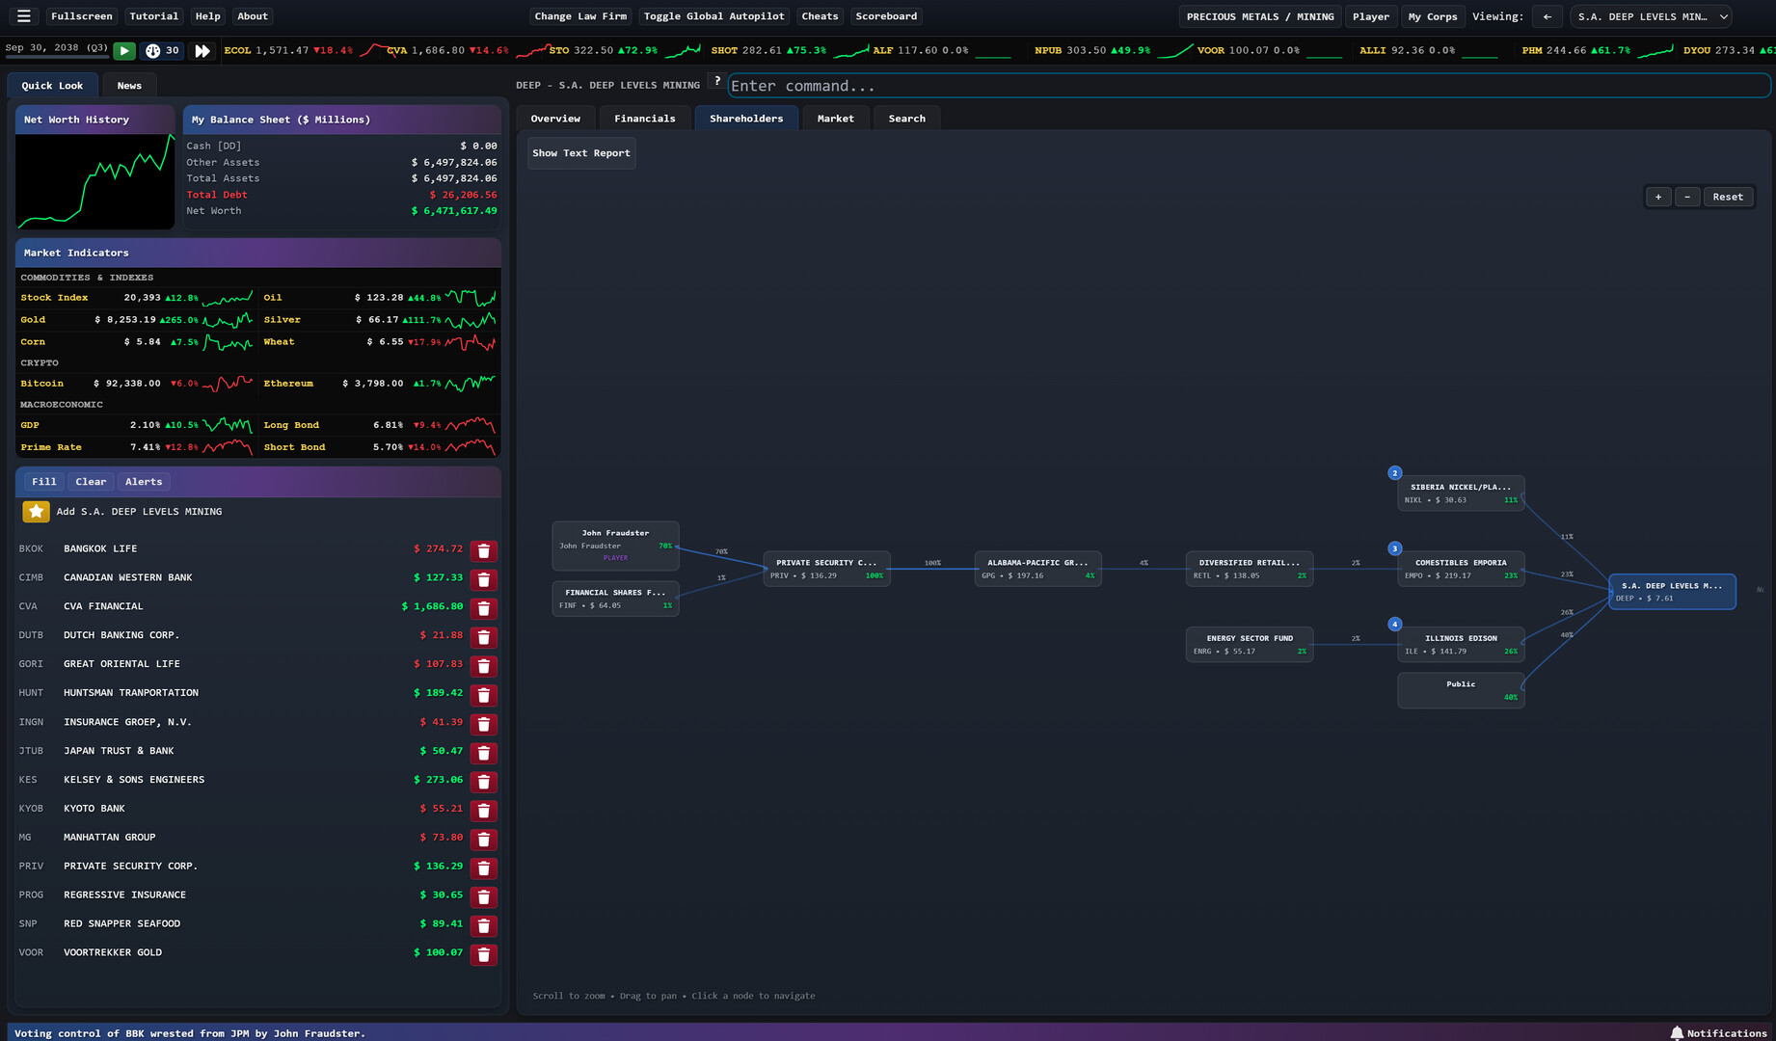The image size is (1776, 1041).
Task: Delete Bangkok Life with trash icon
Action: (484, 550)
